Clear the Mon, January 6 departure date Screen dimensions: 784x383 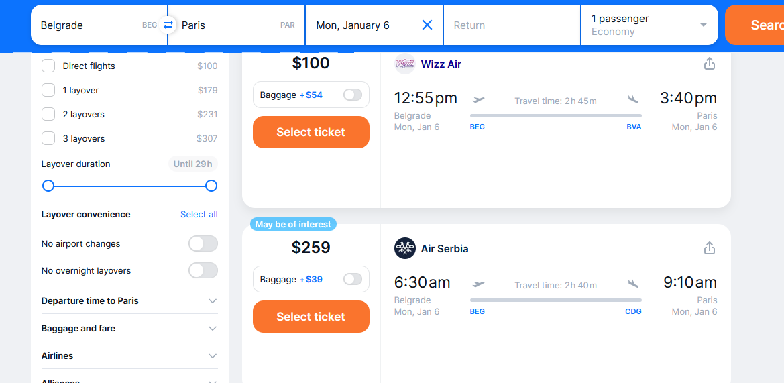[x=427, y=25]
